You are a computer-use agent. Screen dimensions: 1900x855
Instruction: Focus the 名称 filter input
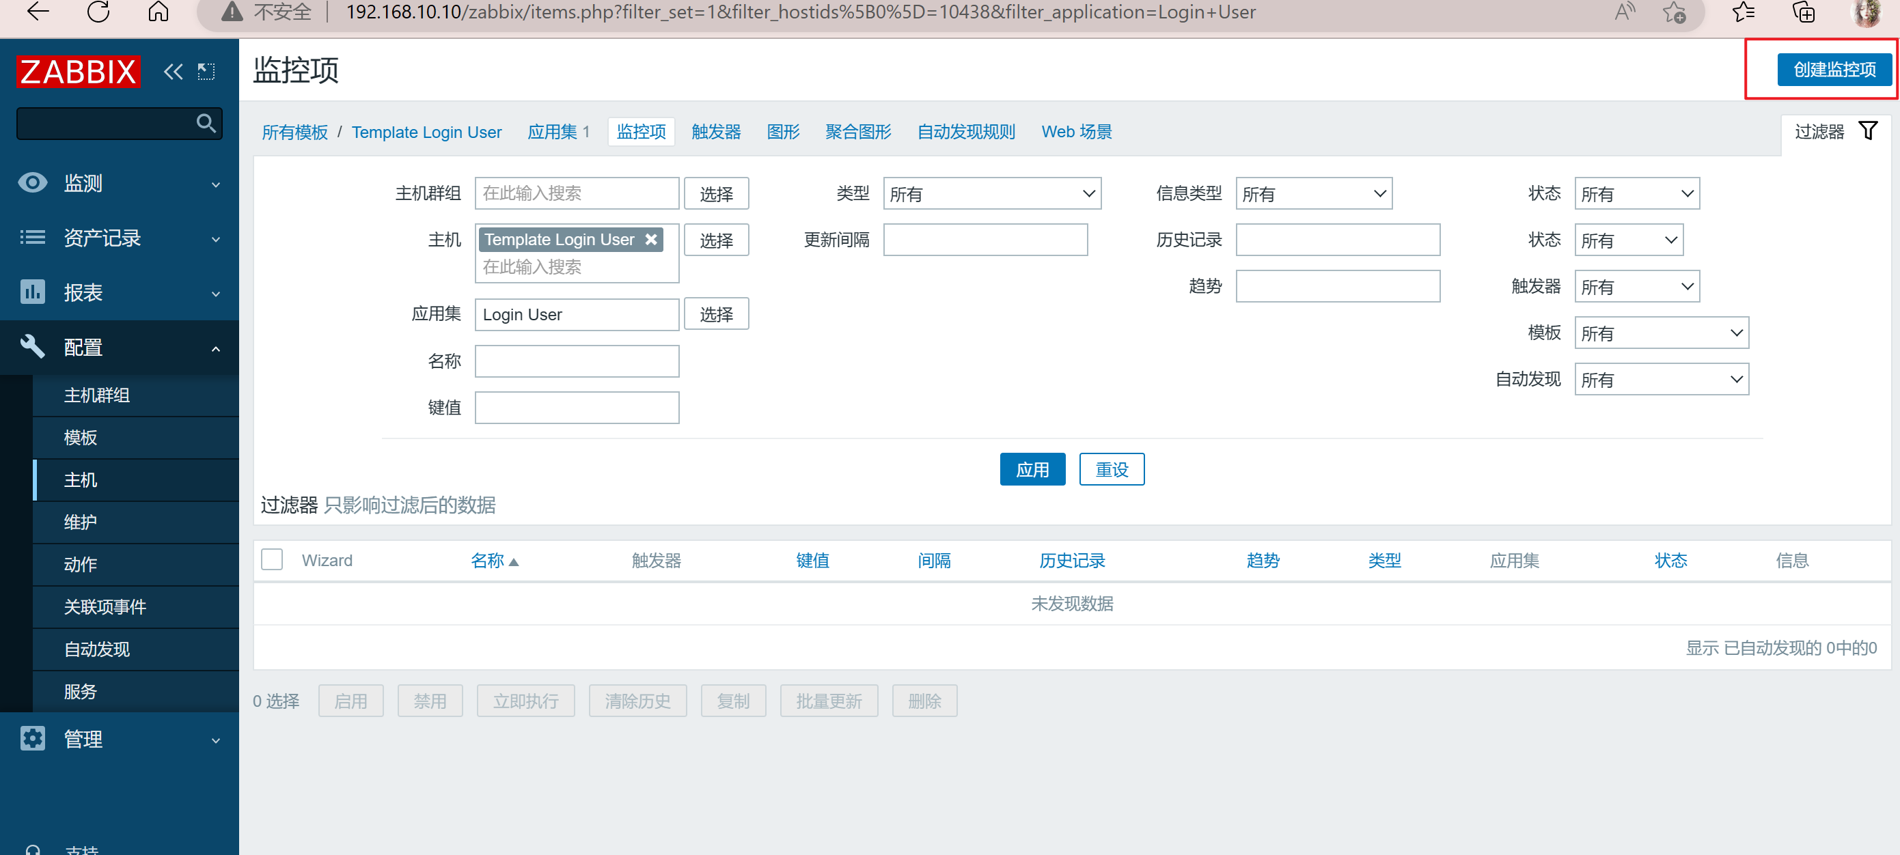pos(577,361)
